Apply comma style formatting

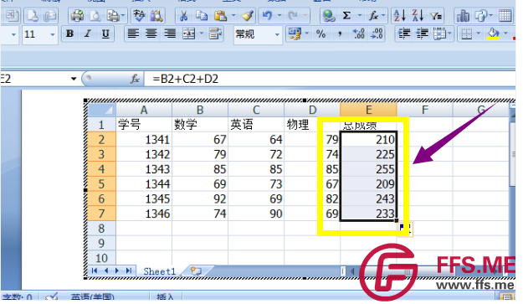340,33
